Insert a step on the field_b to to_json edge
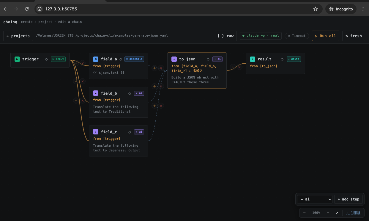This screenshot has width=369, height=221. (x=154, y=86)
